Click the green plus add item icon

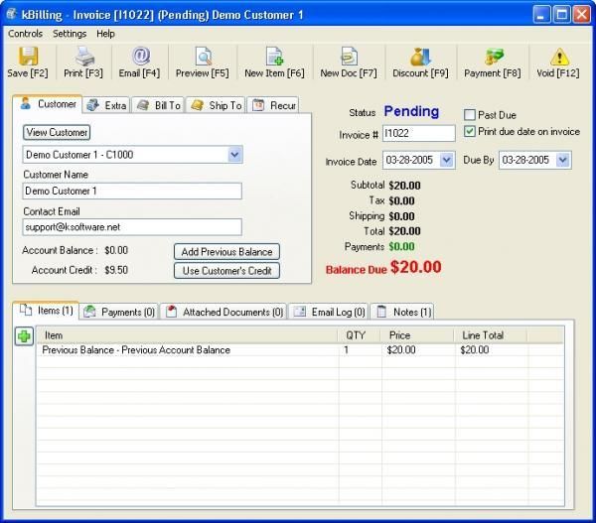pos(24,336)
